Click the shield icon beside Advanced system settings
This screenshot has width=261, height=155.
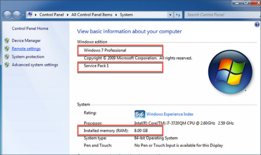click(7, 65)
